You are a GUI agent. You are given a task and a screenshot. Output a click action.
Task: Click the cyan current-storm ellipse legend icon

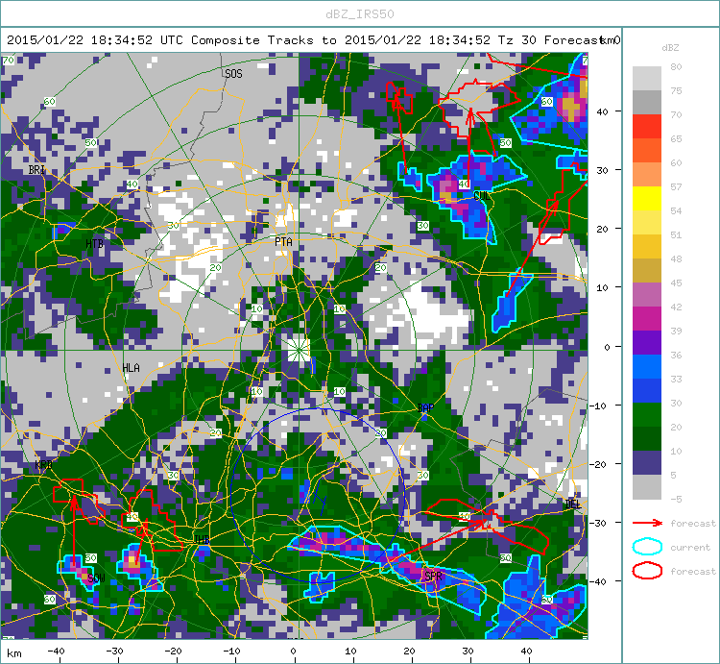click(x=647, y=547)
